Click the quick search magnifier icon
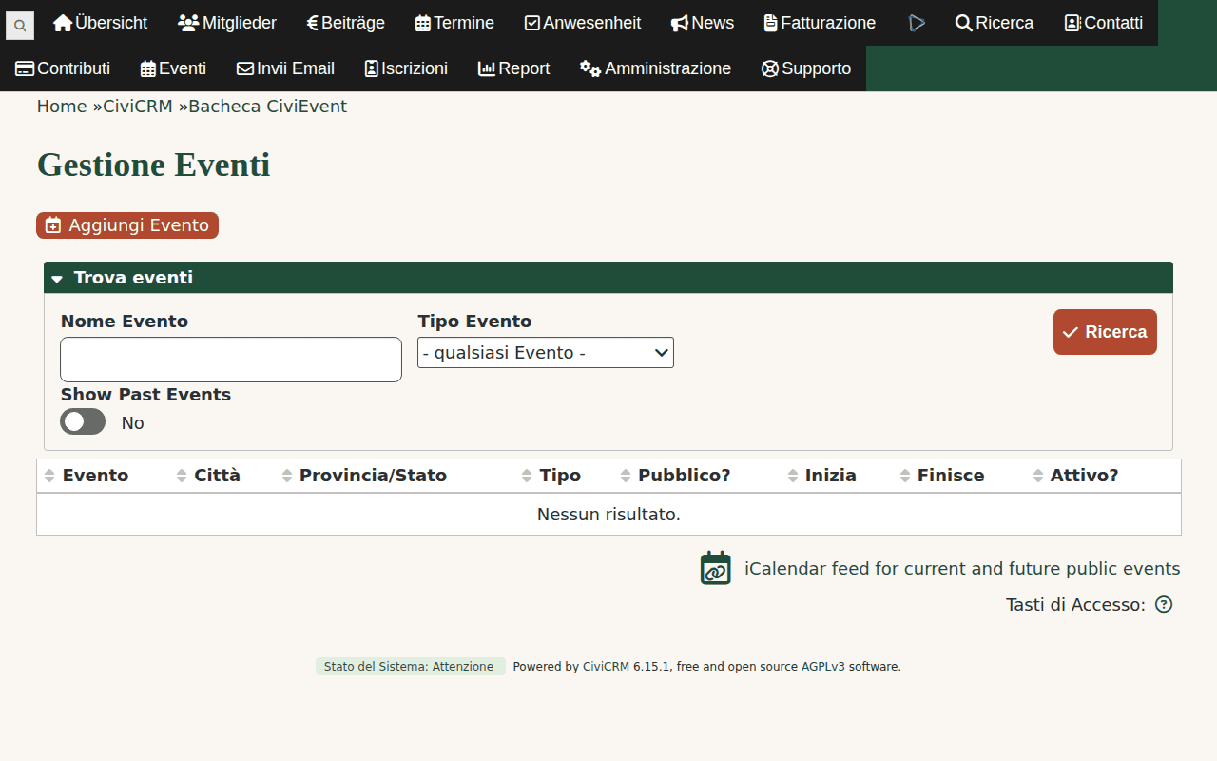Viewport: 1217px width, 761px height. point(20,26)
